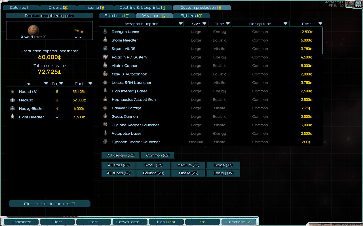This screenshot has width=363, height=226.
Task: Open the Refit screen
Action: coord(94,222)
